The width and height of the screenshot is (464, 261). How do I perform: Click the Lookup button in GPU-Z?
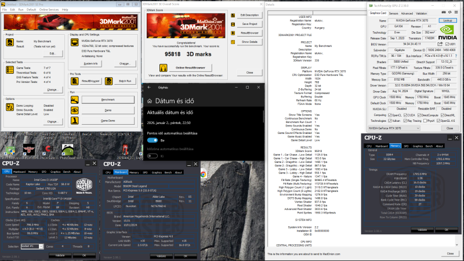tap(447, 20)
